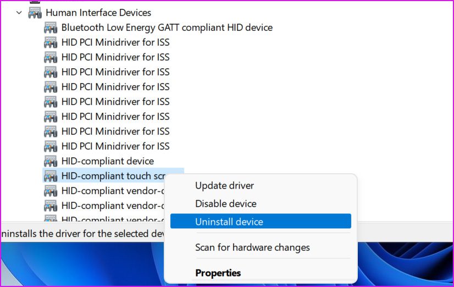The image size is (454, 287).
Task: Select Disable device in the context menu
Action: [226, 203]
